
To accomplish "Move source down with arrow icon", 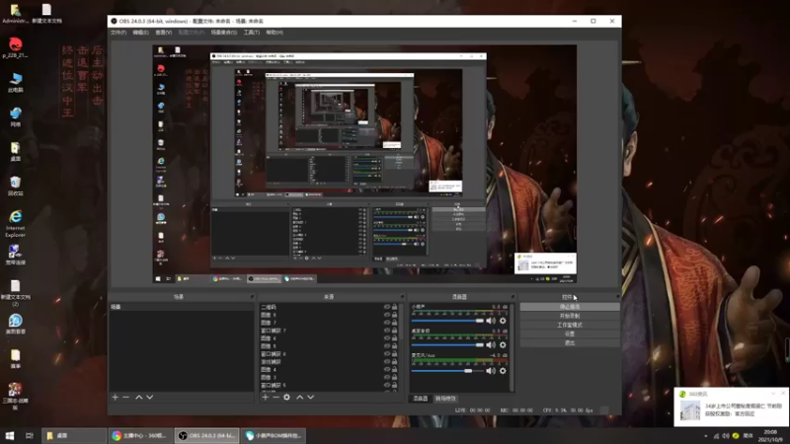I will coord(311,398).
